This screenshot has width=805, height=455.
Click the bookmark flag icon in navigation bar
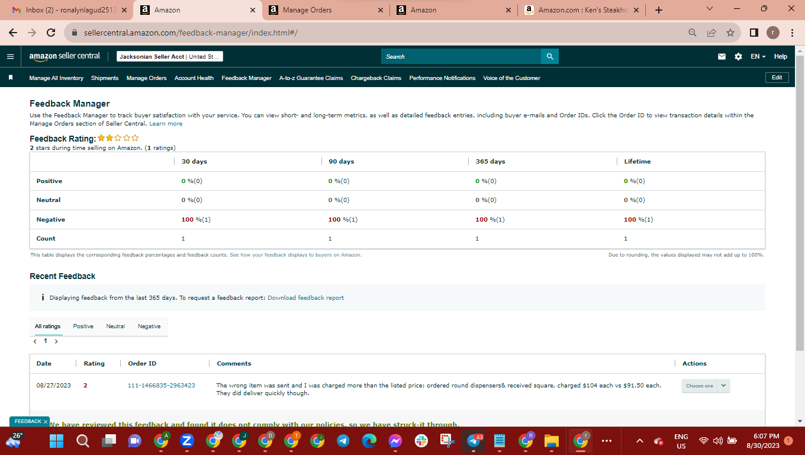pos(11,78)
